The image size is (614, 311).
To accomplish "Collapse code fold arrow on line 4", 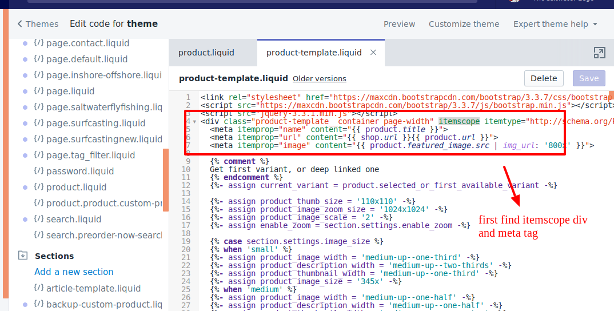I will (x=194, y=122).
